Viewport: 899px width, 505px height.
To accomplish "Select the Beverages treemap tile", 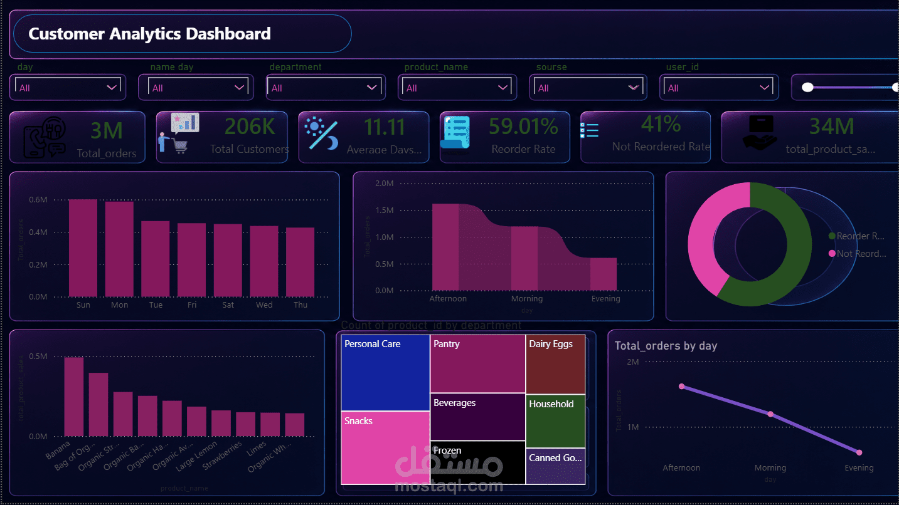I will coord(477,417).
